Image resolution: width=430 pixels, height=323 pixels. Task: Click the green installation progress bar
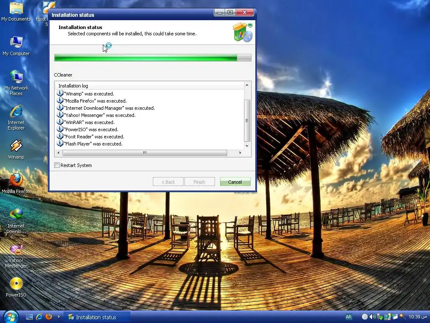tap(153, 58)
